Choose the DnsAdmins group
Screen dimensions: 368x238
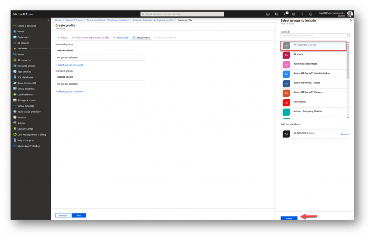(313, 103)
